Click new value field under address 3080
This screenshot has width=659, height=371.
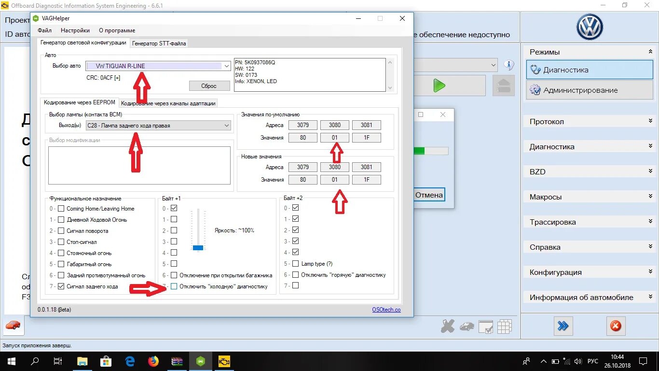click(x=335, y=180)
